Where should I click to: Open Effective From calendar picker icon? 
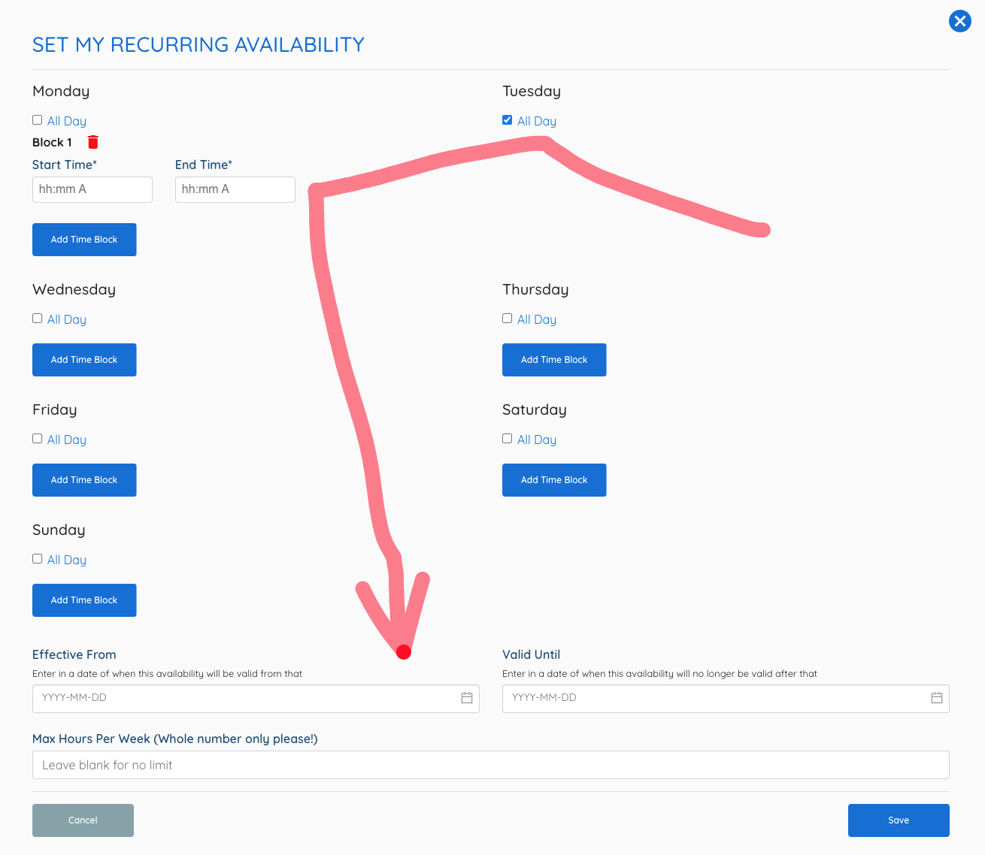466,698
